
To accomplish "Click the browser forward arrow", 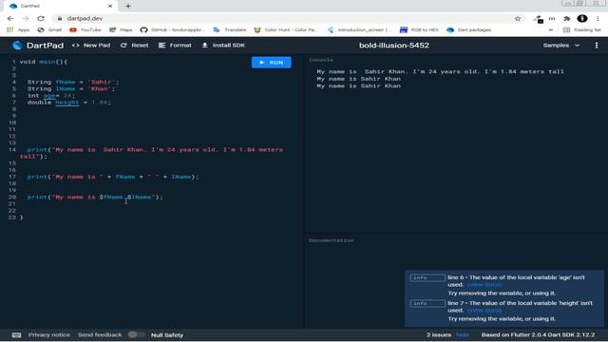I will click(26, 18).
